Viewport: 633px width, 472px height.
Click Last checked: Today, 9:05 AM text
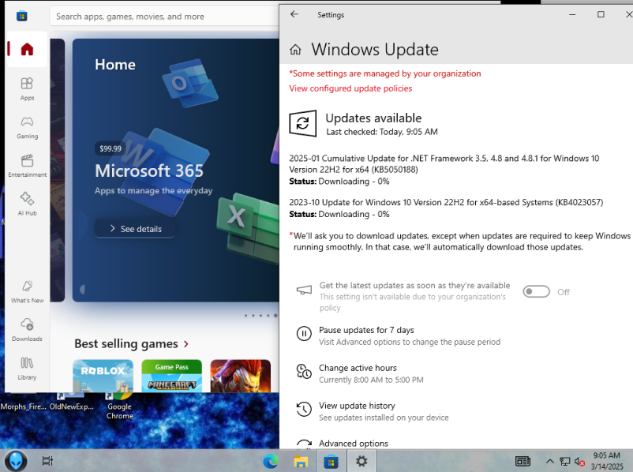coord(382,132)
